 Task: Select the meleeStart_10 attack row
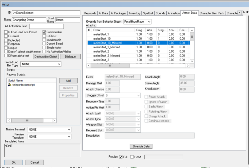[138, 39]
